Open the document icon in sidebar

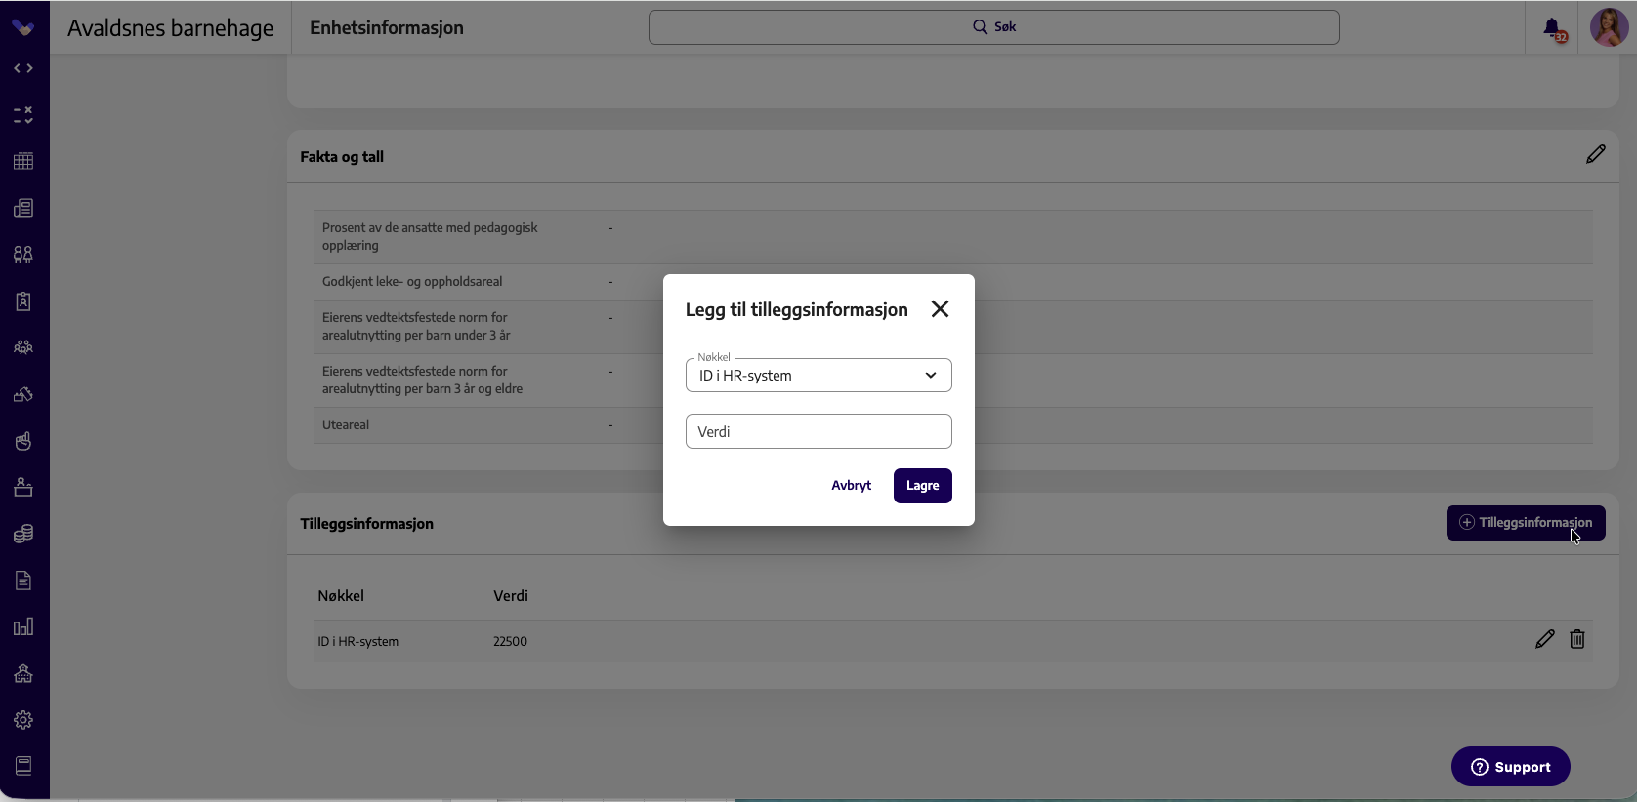[23, 581]
